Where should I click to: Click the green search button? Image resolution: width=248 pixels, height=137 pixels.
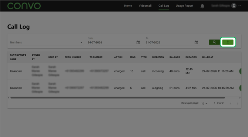click(x=214, y=42)
